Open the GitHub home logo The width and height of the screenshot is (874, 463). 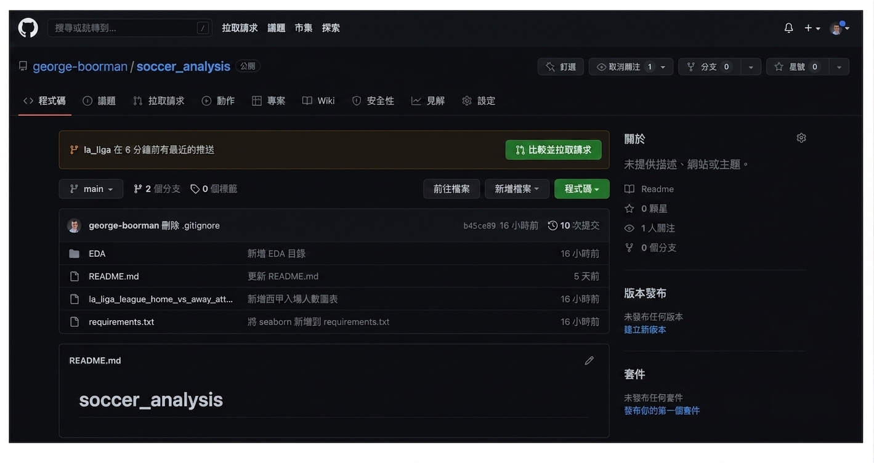pos(28,28)
